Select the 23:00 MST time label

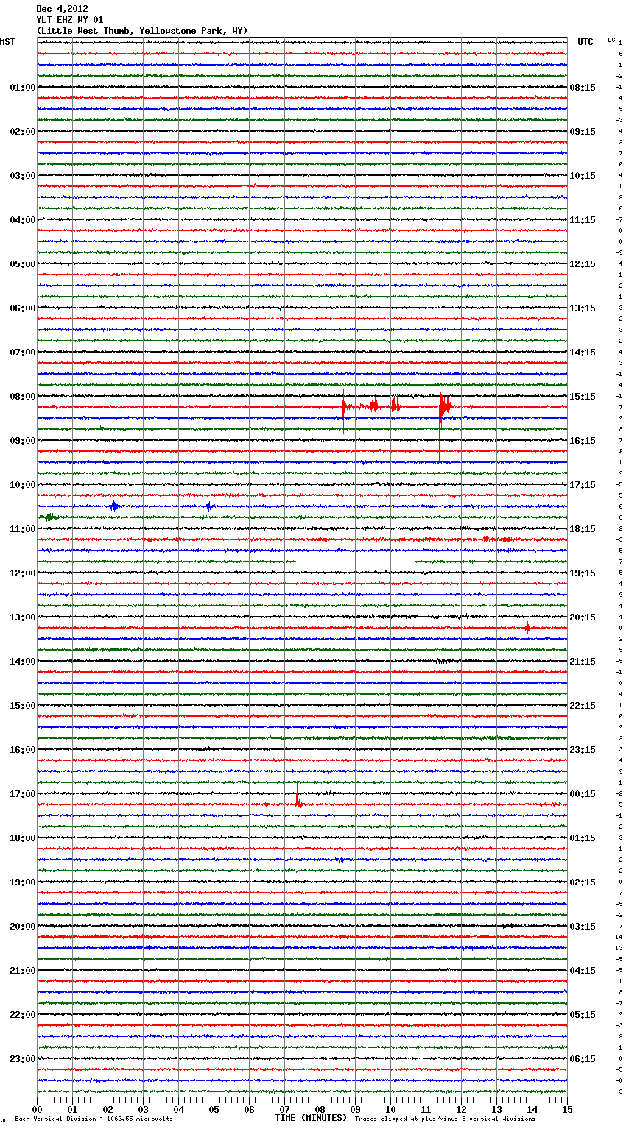tap(22, 1059)
